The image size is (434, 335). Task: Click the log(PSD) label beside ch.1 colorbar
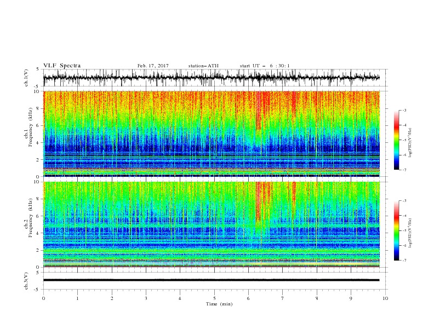pos(410,143)
